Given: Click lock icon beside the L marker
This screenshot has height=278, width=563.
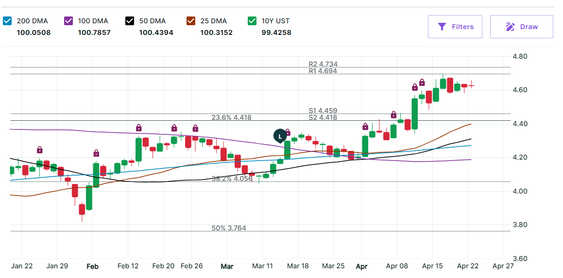Looking at the screenshot, I should [x=288, y=132].
